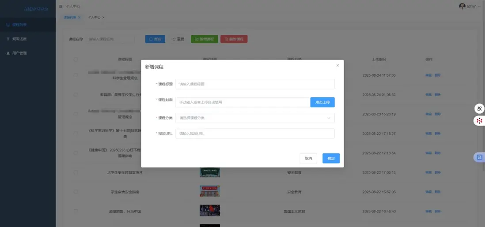Click the hamburger menu collapse icon
Image resolution: width=485 pixels, height=227 pixels.
(x=61, y=6)
